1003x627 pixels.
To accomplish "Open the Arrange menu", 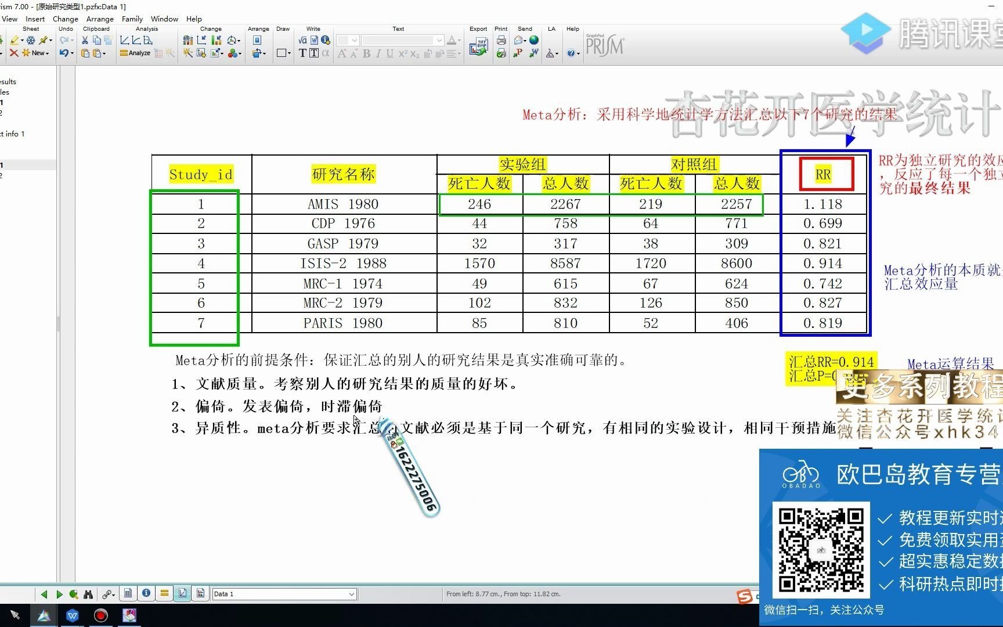I will pos(100,19).
